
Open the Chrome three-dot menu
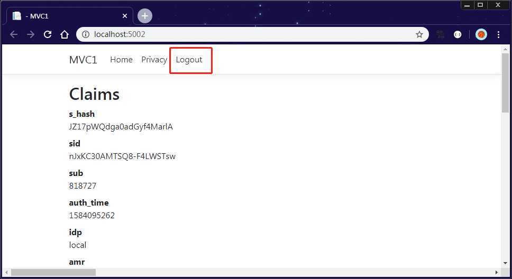[x=499, y=34]
